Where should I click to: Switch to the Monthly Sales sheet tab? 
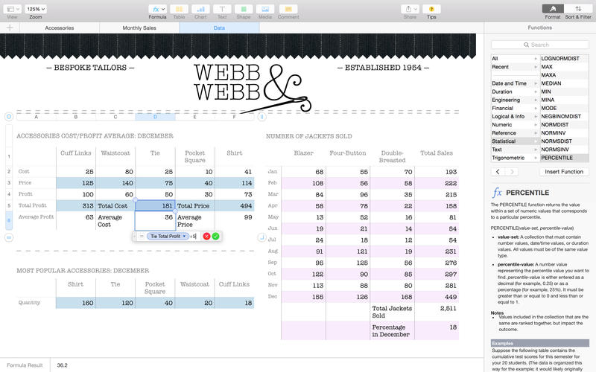(x=139, y=28)
